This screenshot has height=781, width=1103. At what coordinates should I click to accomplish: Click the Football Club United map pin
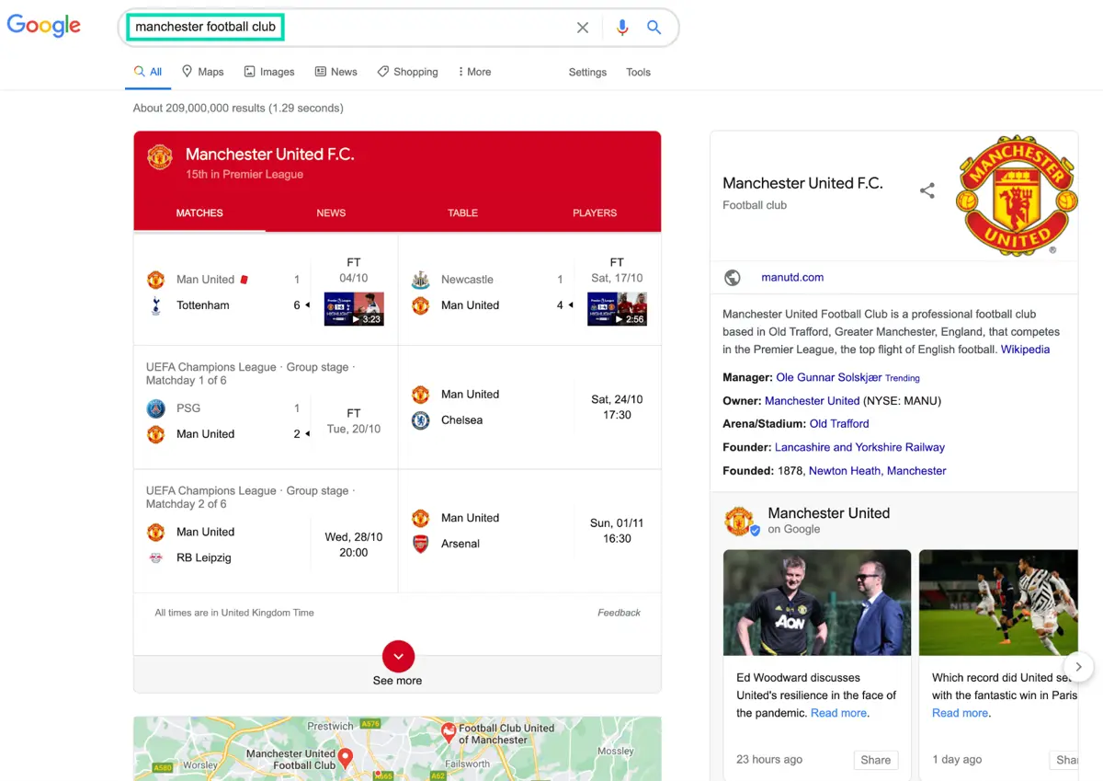pyautogui.click(x=449, y=733)
